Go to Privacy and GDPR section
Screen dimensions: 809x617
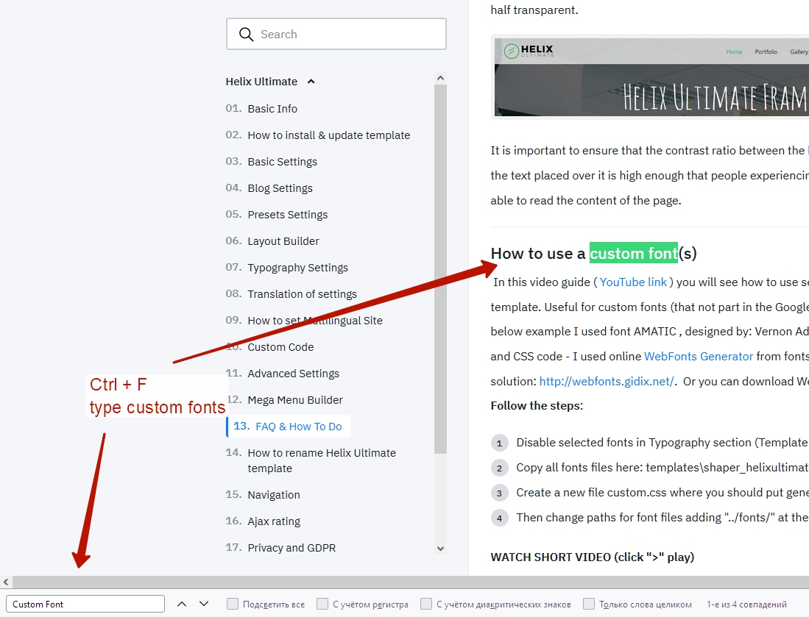pyautogui.click(x=292, y=548)
